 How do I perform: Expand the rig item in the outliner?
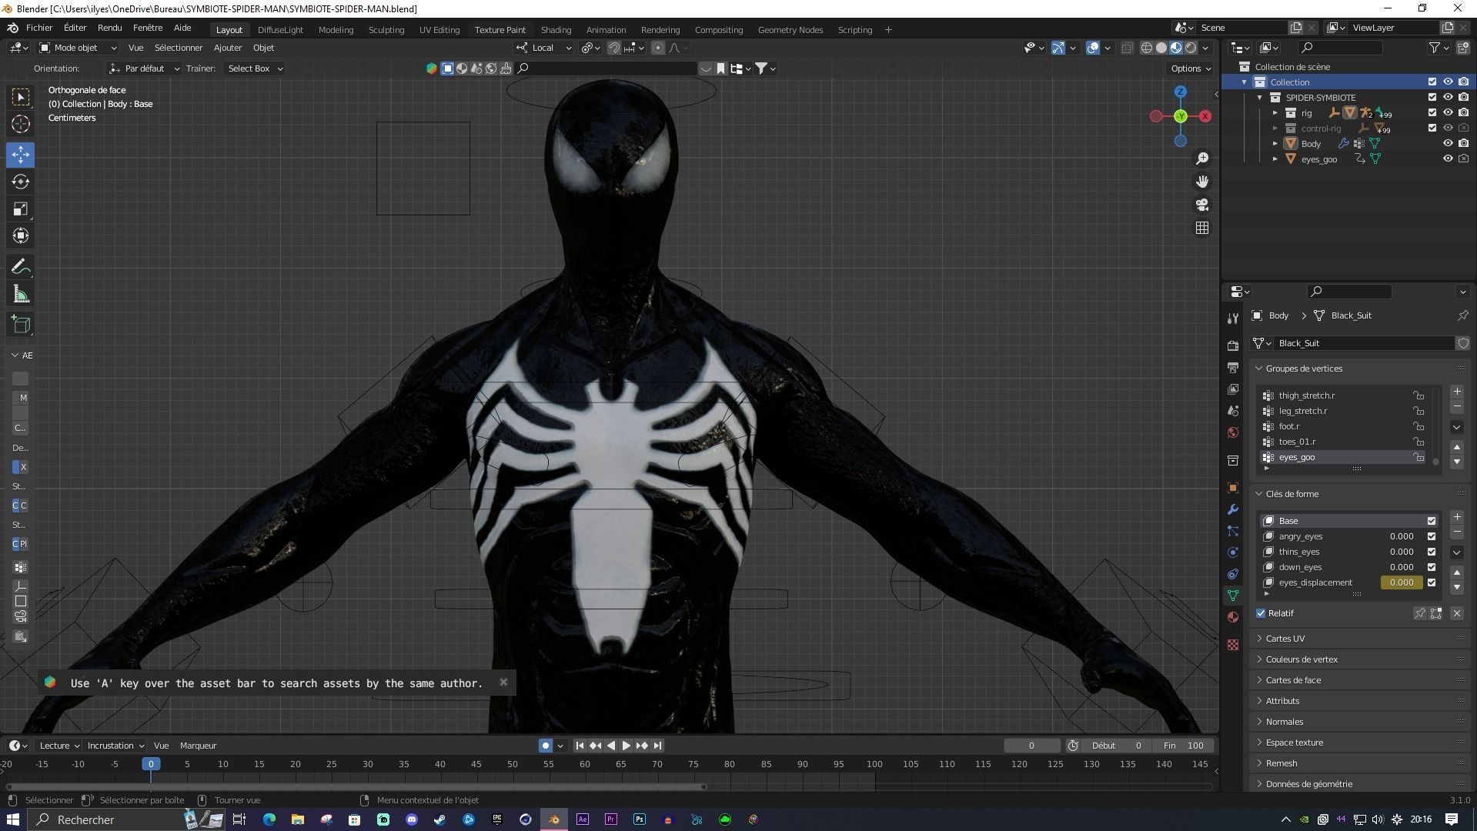(x=1275, y=113)
